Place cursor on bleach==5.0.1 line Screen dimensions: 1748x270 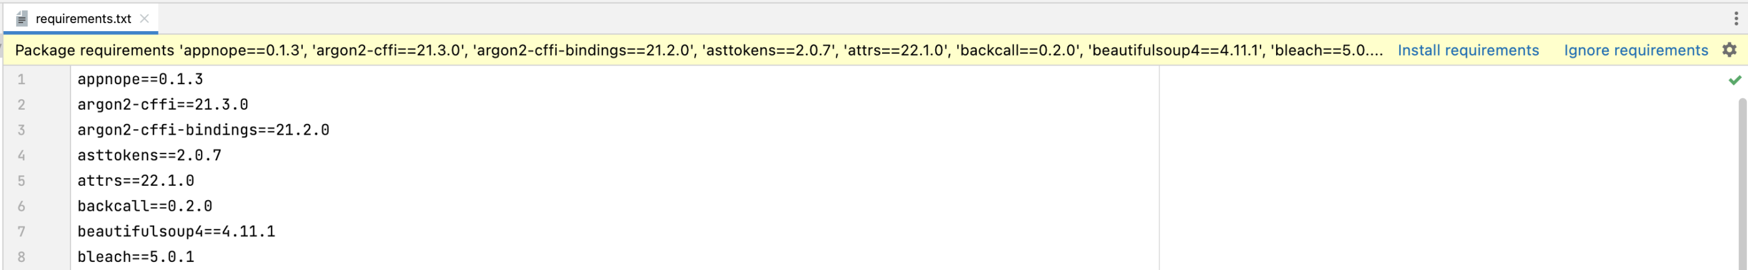click(135, 256)
